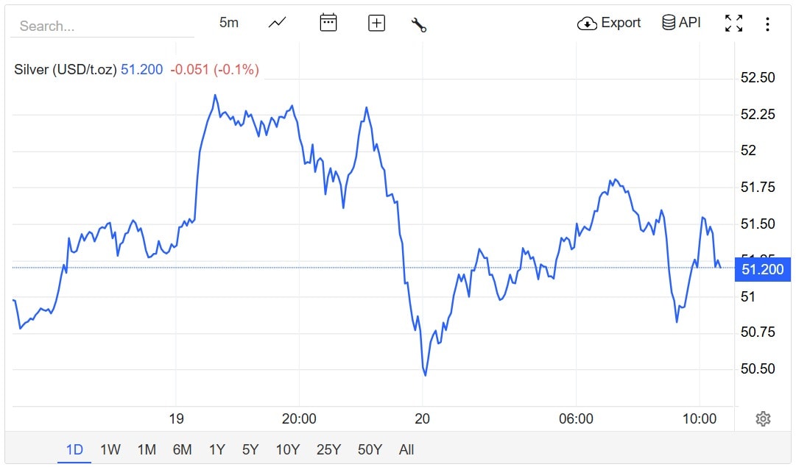Screen dimensions: 796x467
Task: Click the Search input field
Action: tap(102, 26)
